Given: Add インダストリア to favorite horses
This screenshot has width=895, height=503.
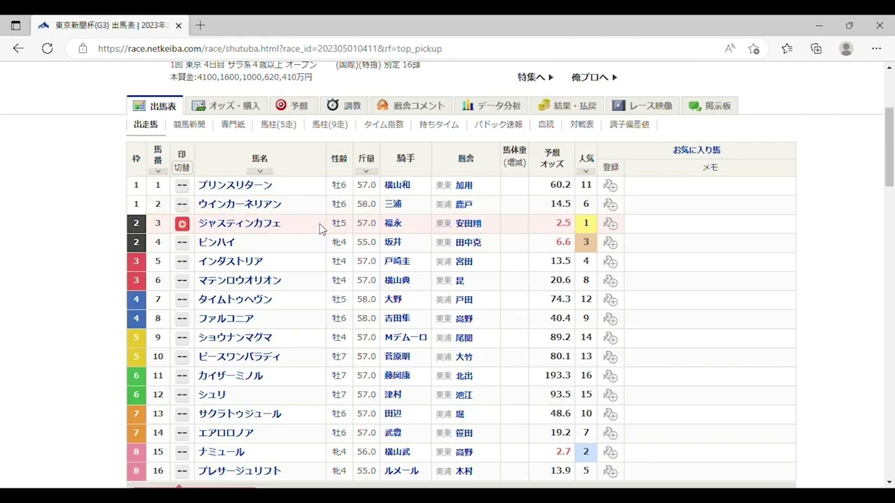Looking at the screenshot, I should point(610,262).
